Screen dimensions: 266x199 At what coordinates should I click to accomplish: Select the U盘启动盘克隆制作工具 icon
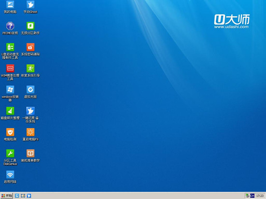(10, 47)
